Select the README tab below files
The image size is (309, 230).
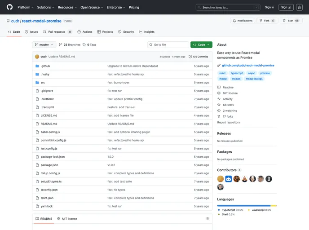tap(44, 219)
